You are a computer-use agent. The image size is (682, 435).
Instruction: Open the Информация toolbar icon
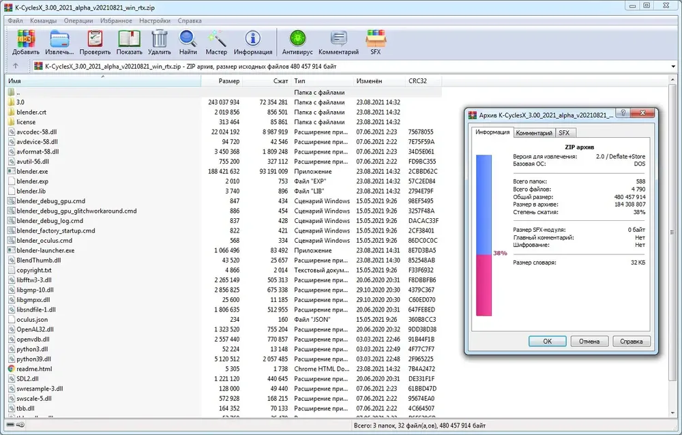(253, 39)
